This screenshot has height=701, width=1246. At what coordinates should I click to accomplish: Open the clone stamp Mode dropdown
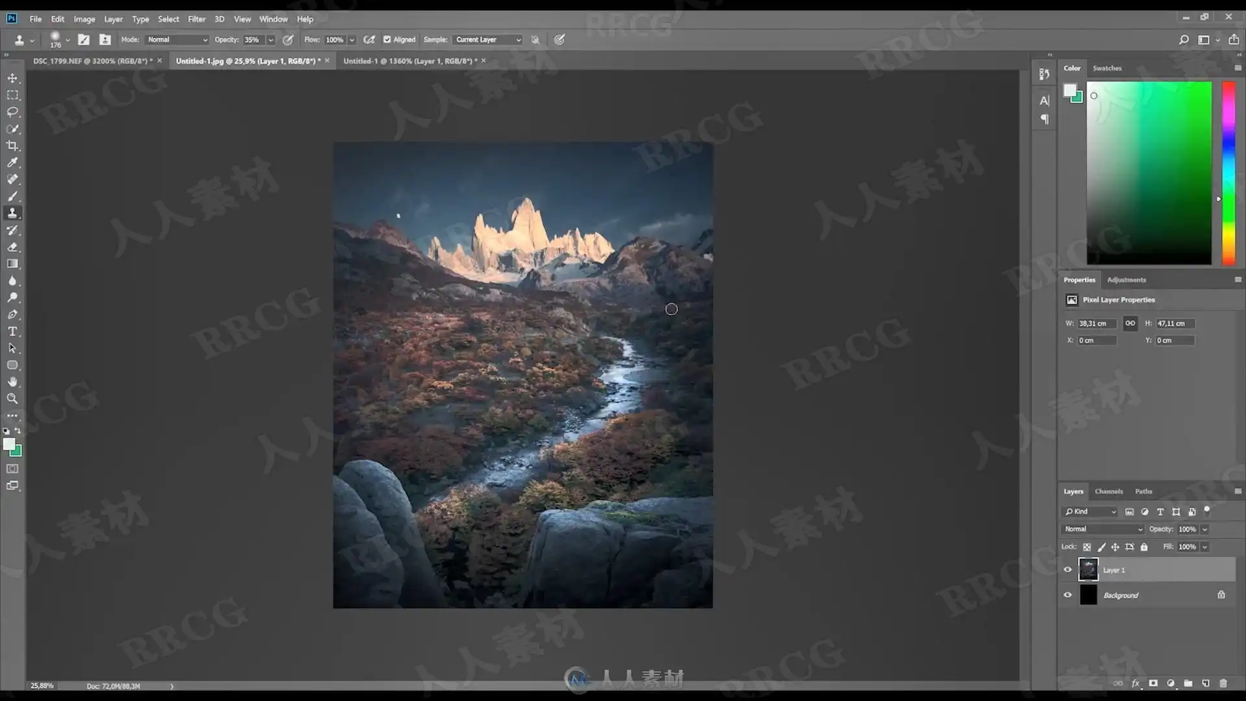coord(177,40)
